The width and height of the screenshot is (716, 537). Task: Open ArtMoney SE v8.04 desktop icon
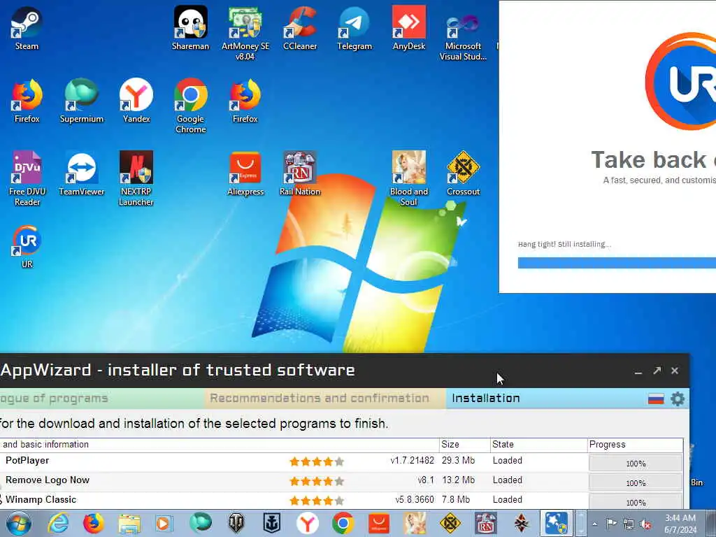click(245, 34)
